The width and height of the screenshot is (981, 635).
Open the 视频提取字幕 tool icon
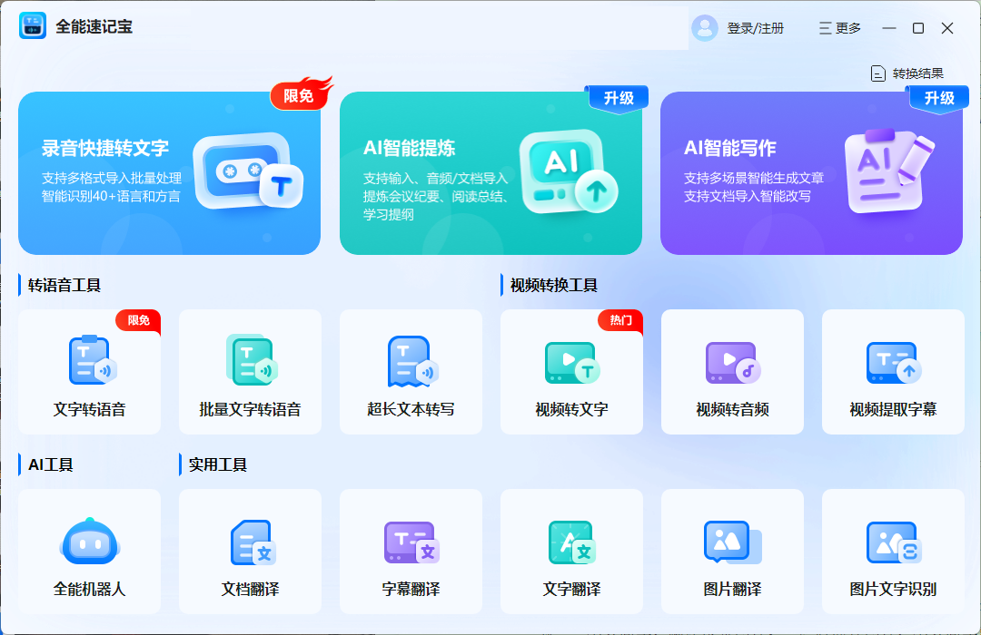(x=894, y=363)
